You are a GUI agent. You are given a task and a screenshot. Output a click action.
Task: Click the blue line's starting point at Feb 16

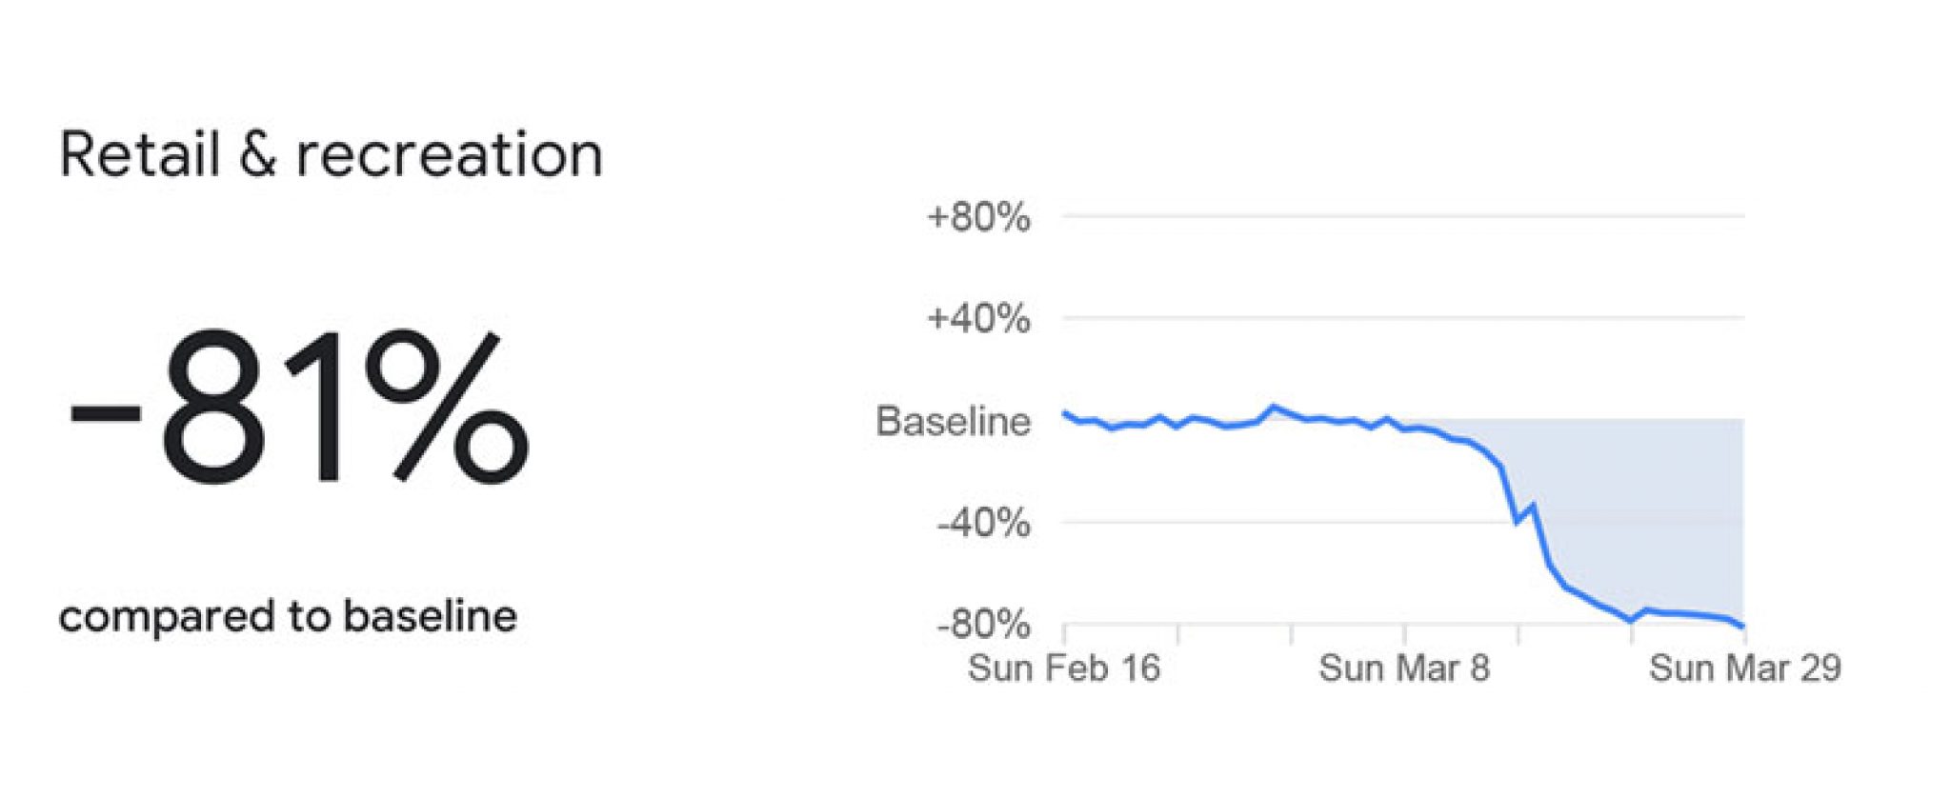pos(1065,412)
